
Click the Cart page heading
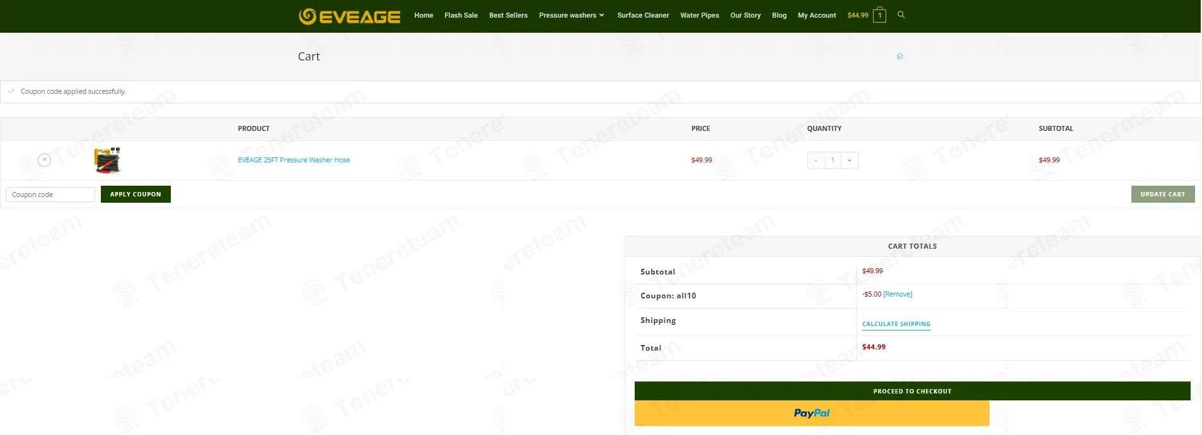pos(309,56)
